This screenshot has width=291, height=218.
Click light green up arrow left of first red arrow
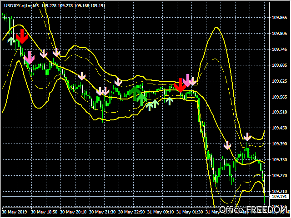(x=11, y=41)
